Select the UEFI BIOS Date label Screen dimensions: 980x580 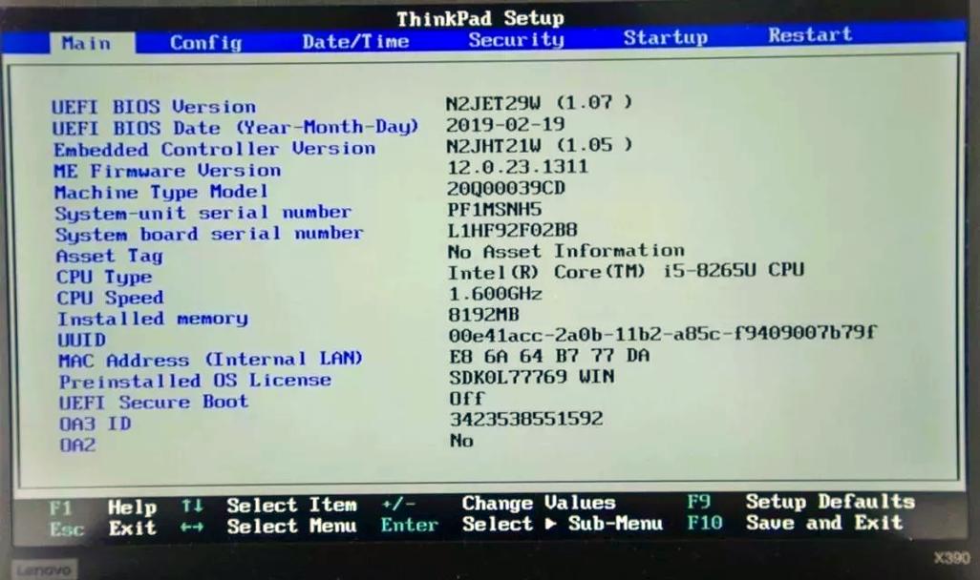coord(235,128)
